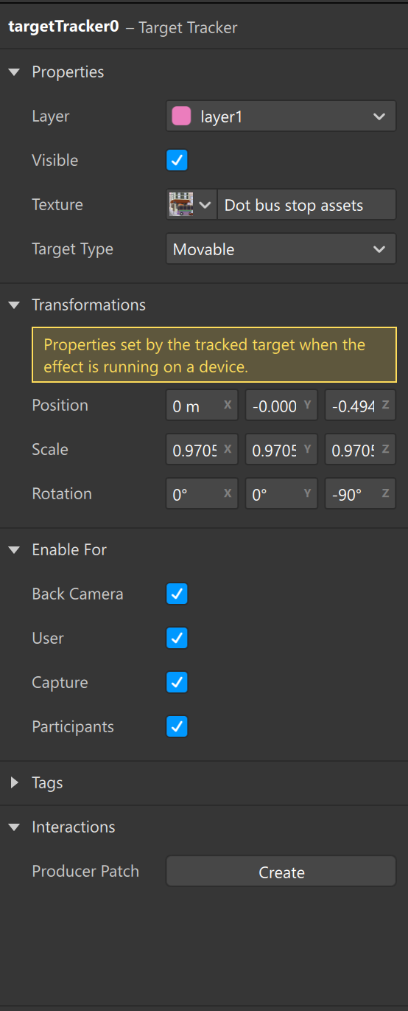Collapse the Properties section triangle

tap(14, 72)
